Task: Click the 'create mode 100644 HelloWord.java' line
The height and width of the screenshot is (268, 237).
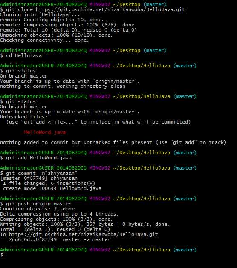Action: point(52,188)
